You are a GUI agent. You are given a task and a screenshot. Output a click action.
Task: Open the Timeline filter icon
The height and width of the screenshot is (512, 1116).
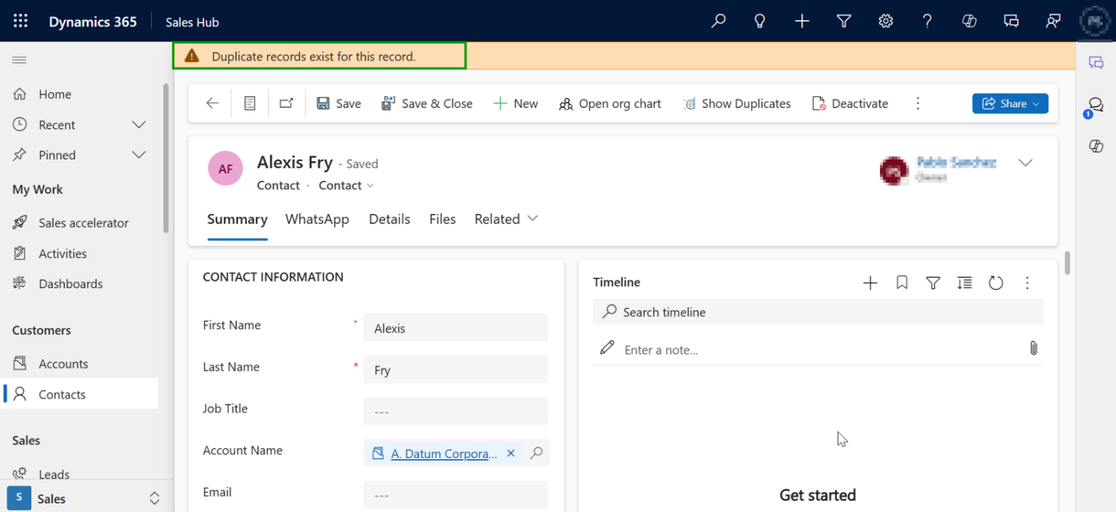coord(933,282)
